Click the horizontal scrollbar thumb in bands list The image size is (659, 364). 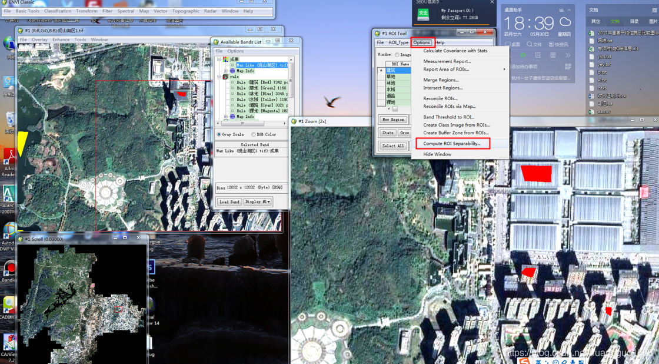click(x=242, y=123)
